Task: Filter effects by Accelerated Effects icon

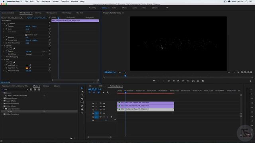Action: click(x=31, y=89)
